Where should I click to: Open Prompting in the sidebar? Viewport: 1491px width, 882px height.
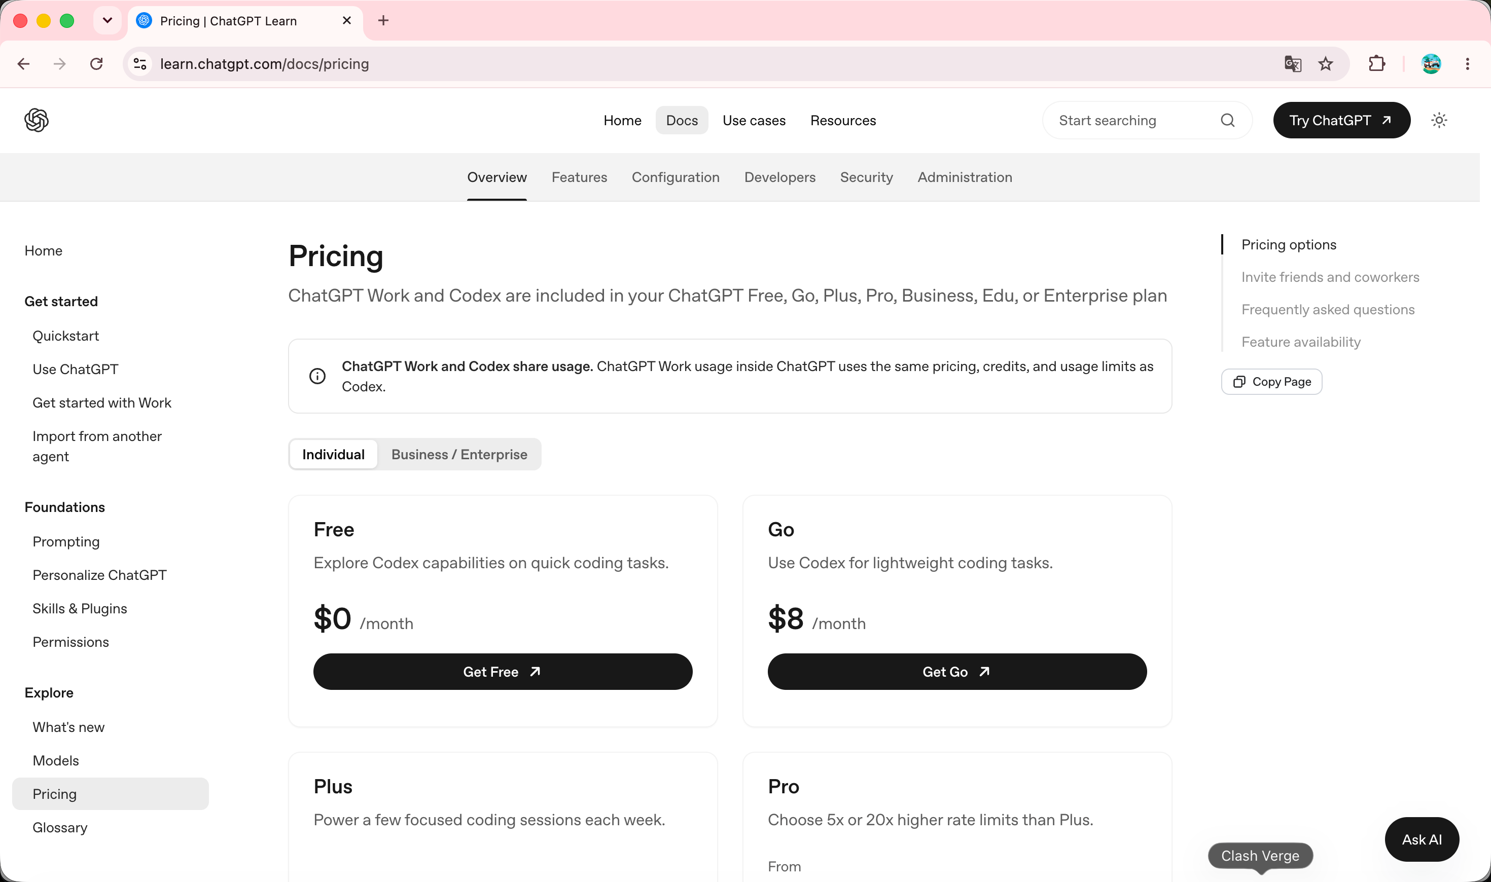pos(66,541)
